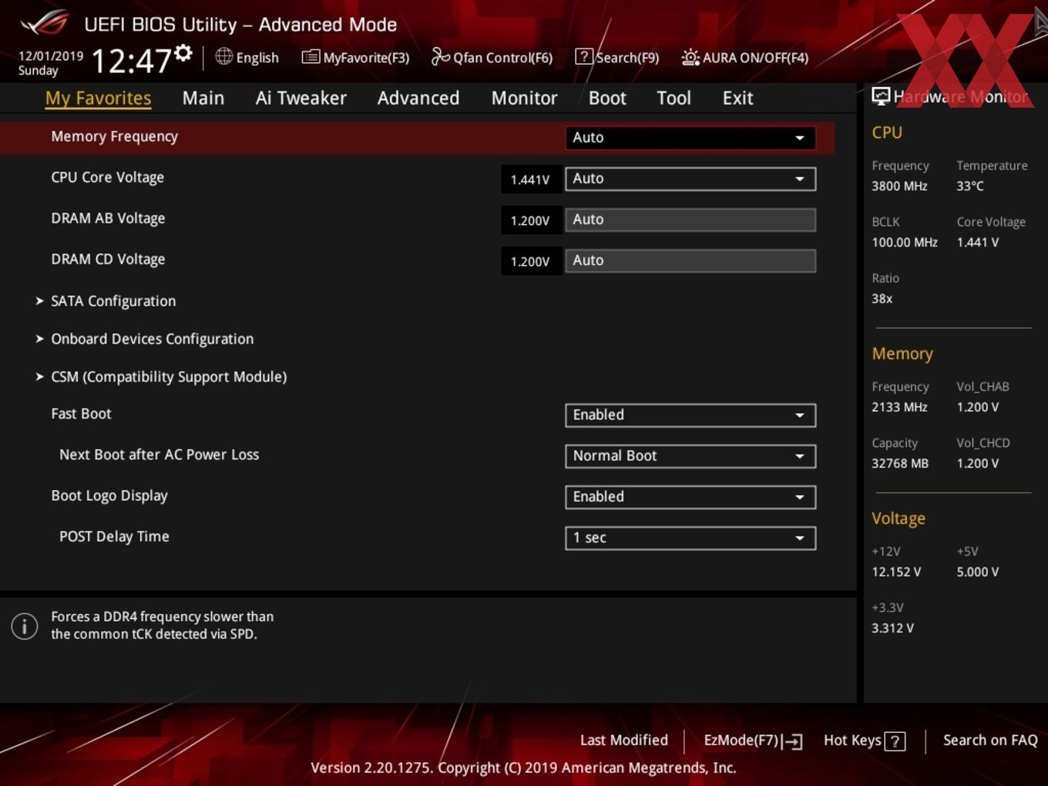This screenshot has height=786, width=1048.
Task: Click Last Modified at the bottom
Action: point(624,741)
